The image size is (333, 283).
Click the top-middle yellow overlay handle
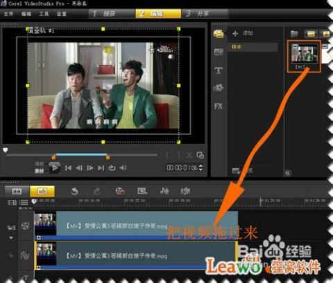[x=103, y=29]
